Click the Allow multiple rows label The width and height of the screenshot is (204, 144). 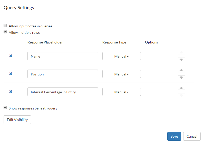click(x=24, y=32)
